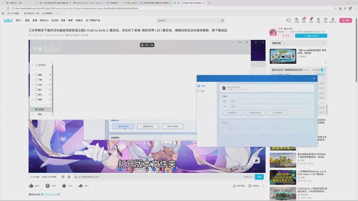Click the bilibili logo
Image resolution: width=358 pixels, height=201 pixels.
tap(8, 21)
